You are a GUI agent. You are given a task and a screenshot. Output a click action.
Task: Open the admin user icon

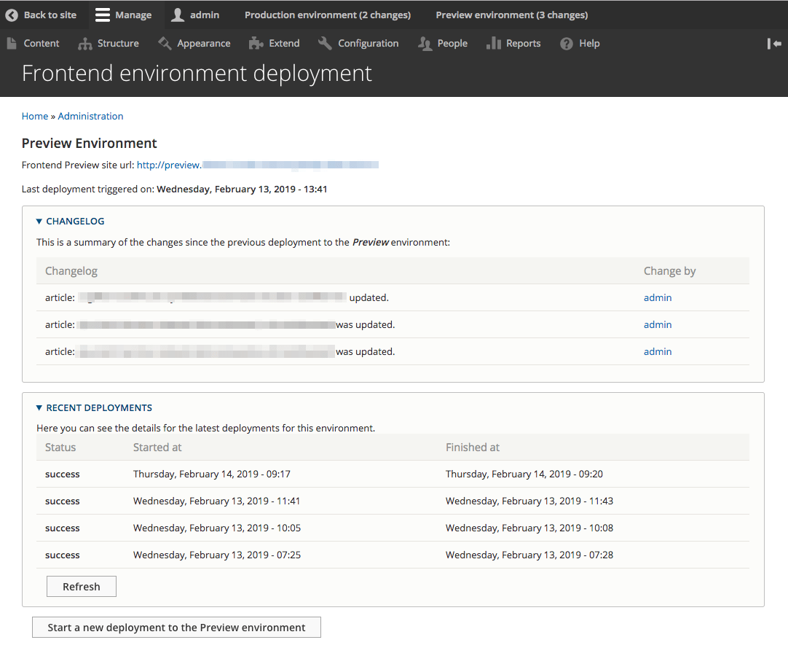point(178,15)
